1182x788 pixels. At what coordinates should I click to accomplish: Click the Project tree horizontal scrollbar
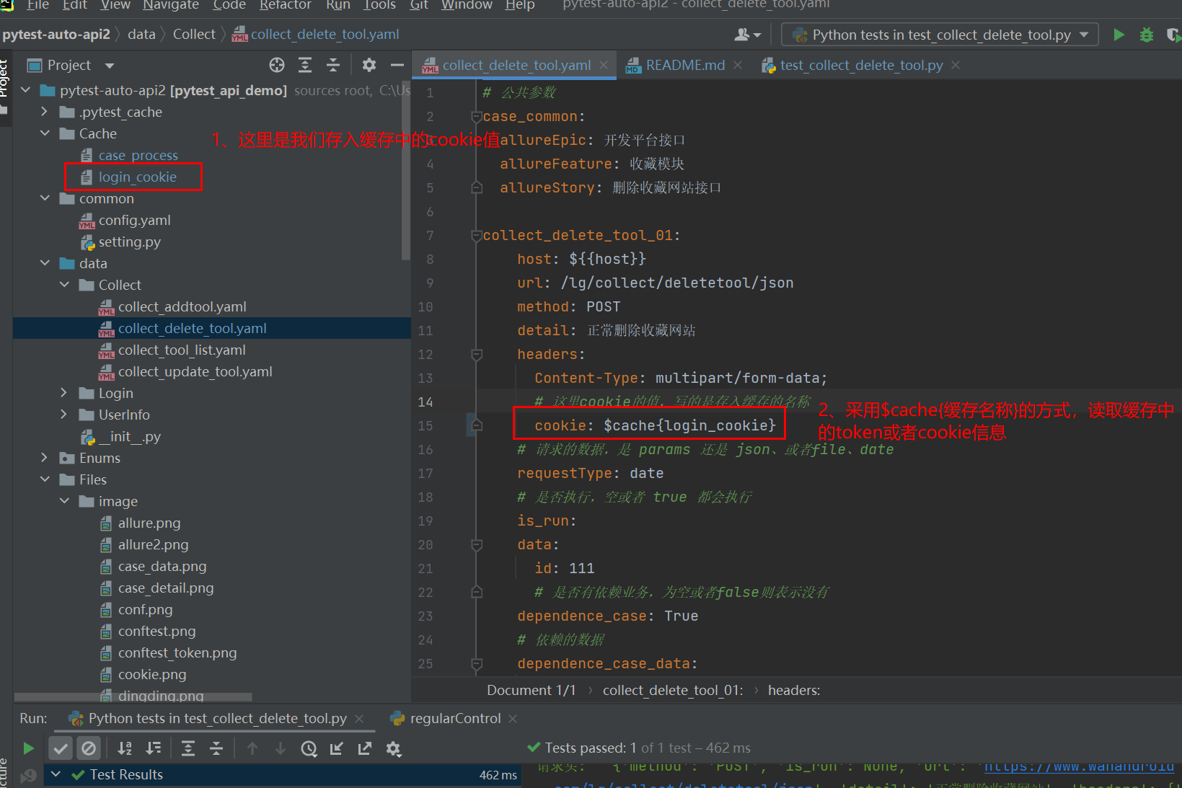point(133,697)
